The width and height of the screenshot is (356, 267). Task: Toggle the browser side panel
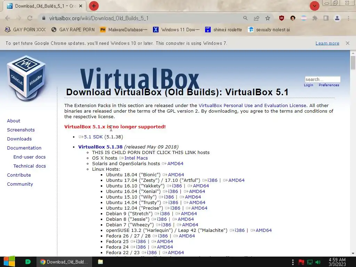(326, 18)
